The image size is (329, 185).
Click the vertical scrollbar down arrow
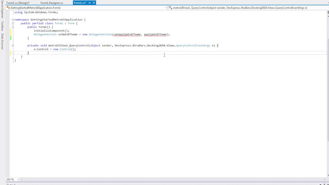click(x=328, y=176)
